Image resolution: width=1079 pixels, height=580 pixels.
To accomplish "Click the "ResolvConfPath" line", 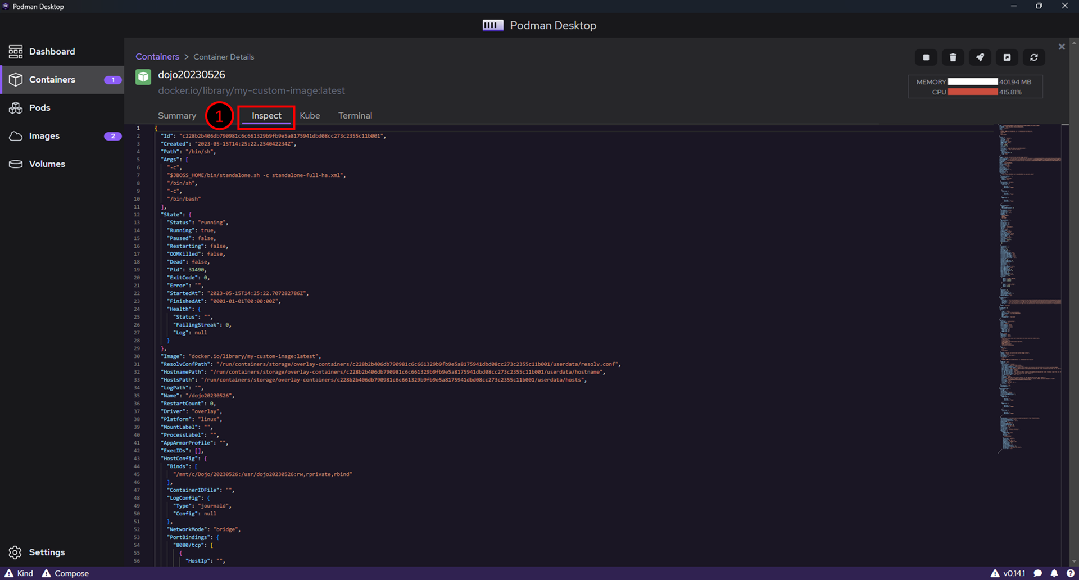I will (391, 364).
